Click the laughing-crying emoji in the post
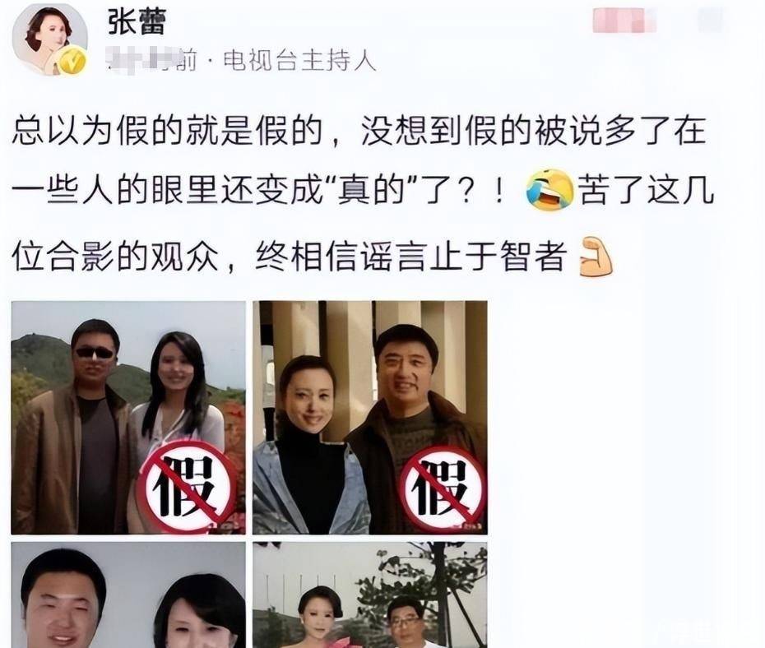Screen dimensions: 765x648 [549, 189]
